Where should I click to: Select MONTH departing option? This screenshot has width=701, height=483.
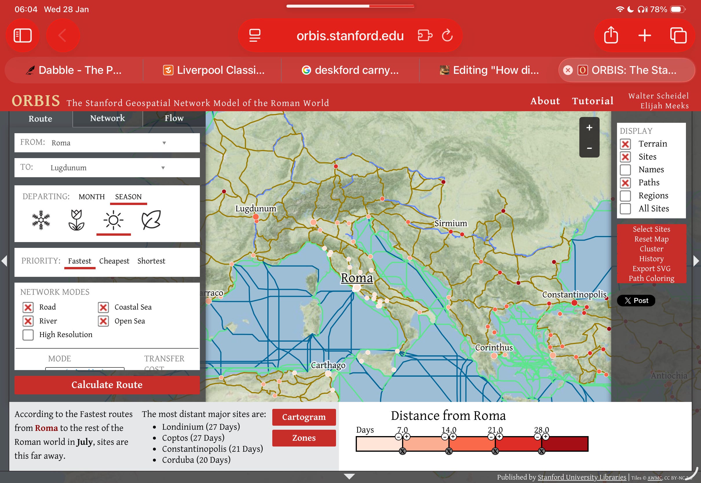(x=92, y=197)
